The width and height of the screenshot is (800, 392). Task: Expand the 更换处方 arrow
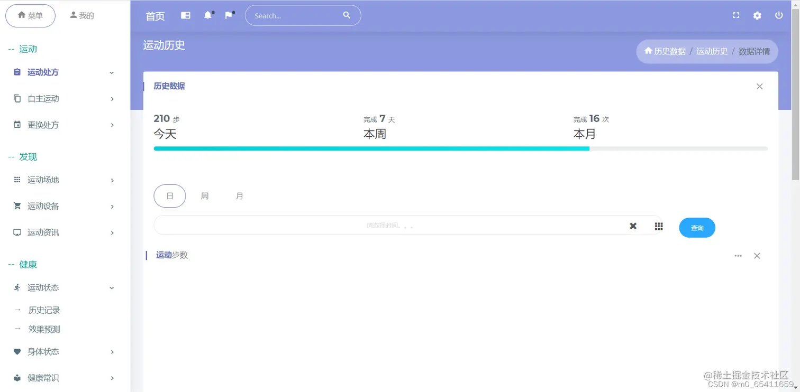(112, 125)
